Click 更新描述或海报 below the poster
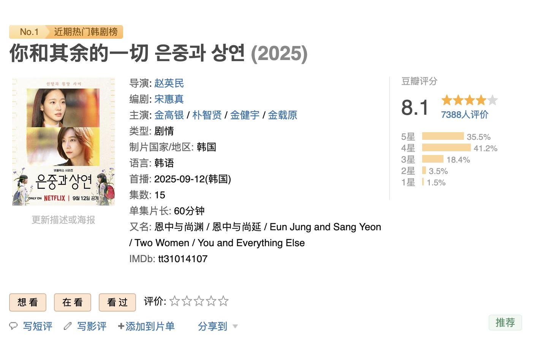Viewport: 535px width, 345px height. click(x=63, y=220)
